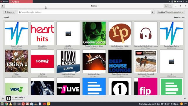This screenshot has width=188, height=106.
Task: Choose the Radio Paradise (320k) tile
Action: [x=120, y=33]
